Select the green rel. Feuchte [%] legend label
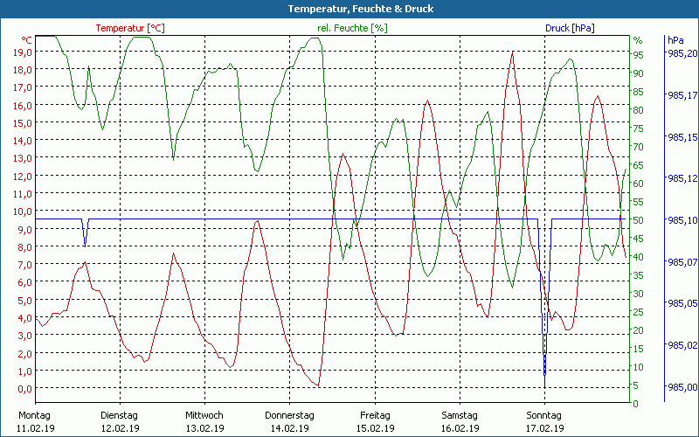Screen dimensions: 699x437 click(x=352, y=28)
